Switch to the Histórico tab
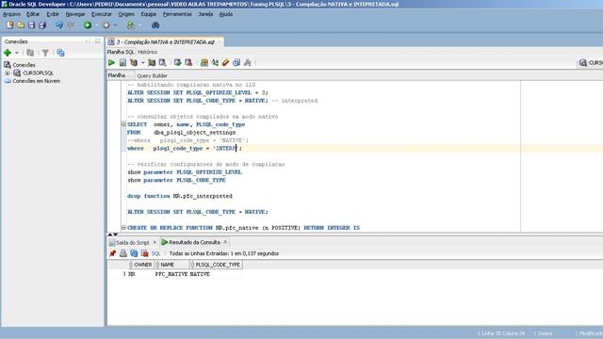603x339 pixels. click(x=148, y=52)
